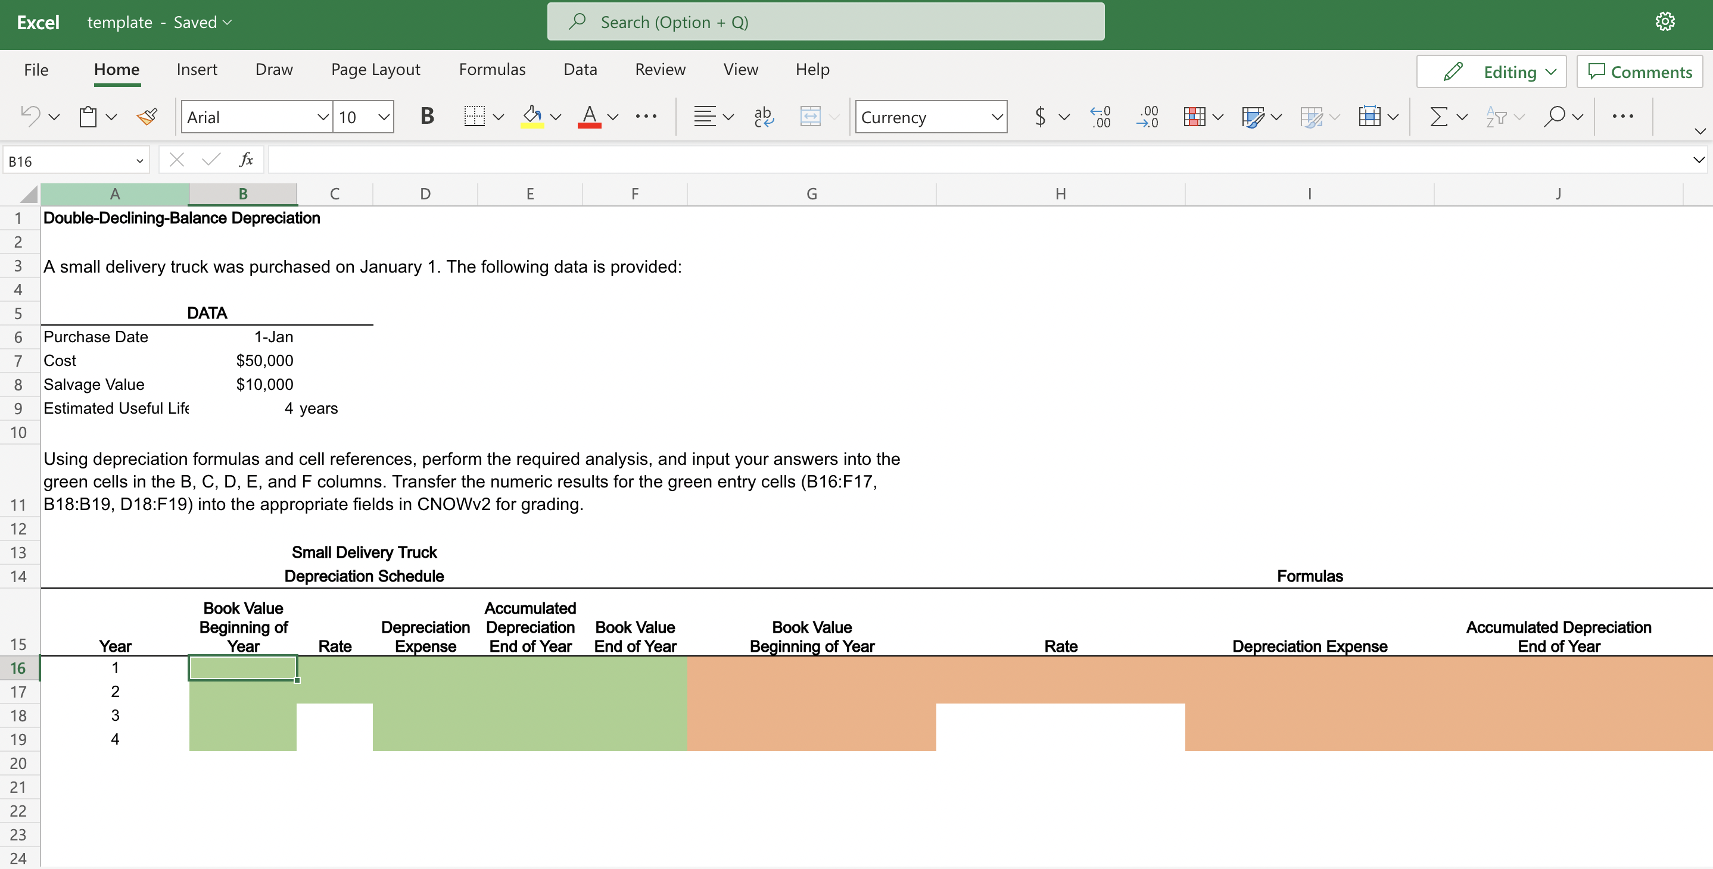Open the File menu

(x=36, y=70)
